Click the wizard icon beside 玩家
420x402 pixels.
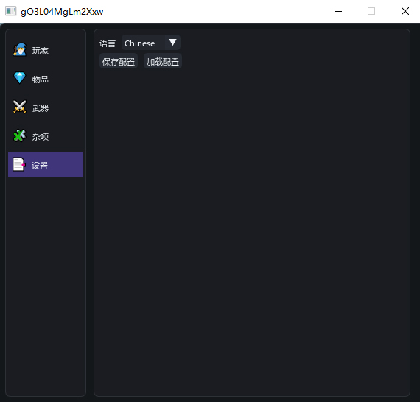click(x=20, y=49)
